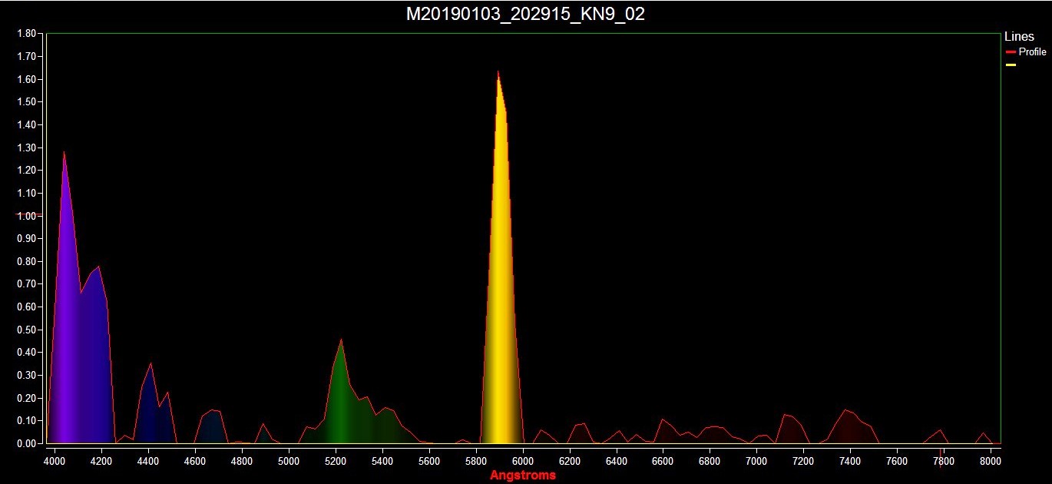This screenshot has height=484, width=1052.
Task: Click the Lines legend heading
Action: click(x=1019, y=37)
